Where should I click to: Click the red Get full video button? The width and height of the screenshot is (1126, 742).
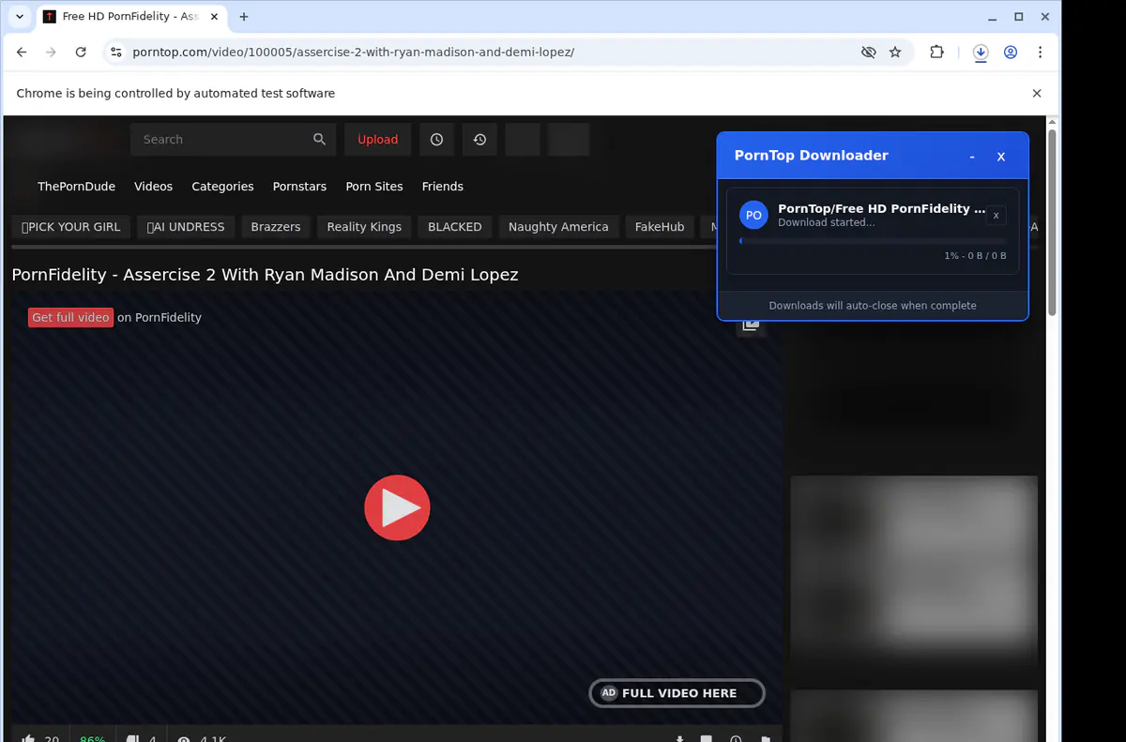70,317
